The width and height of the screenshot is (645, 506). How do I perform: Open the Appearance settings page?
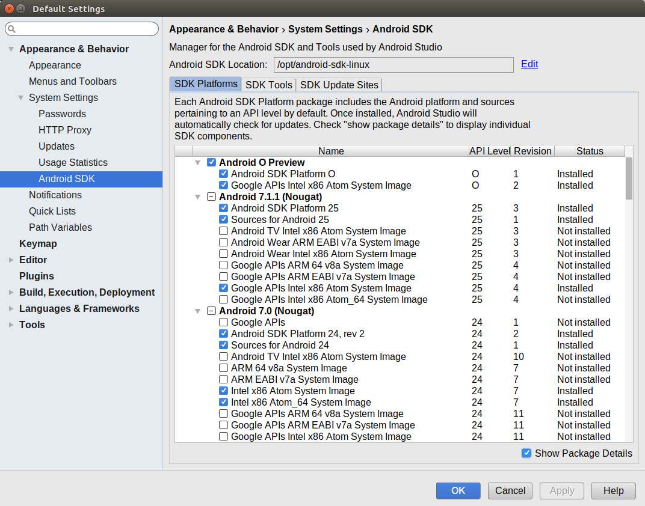click(55, 65)
